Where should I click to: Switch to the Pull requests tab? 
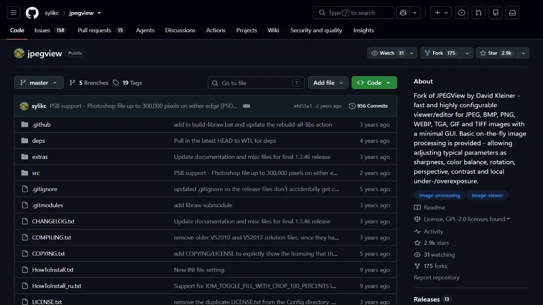(101, 30)
